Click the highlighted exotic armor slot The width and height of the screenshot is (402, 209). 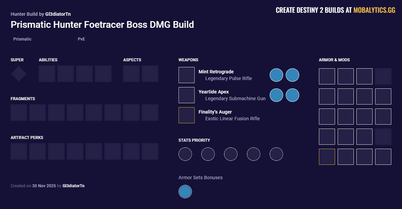click(327, 157)
